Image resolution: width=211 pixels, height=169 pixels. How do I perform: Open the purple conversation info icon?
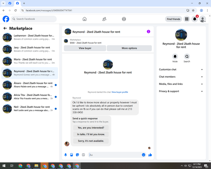[149, 32]
